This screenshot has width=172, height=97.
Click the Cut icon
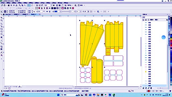coord(20,5)
